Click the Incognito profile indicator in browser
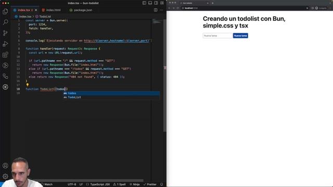The height and width of the screenshot is (187, 333). [x=321, y=8]
